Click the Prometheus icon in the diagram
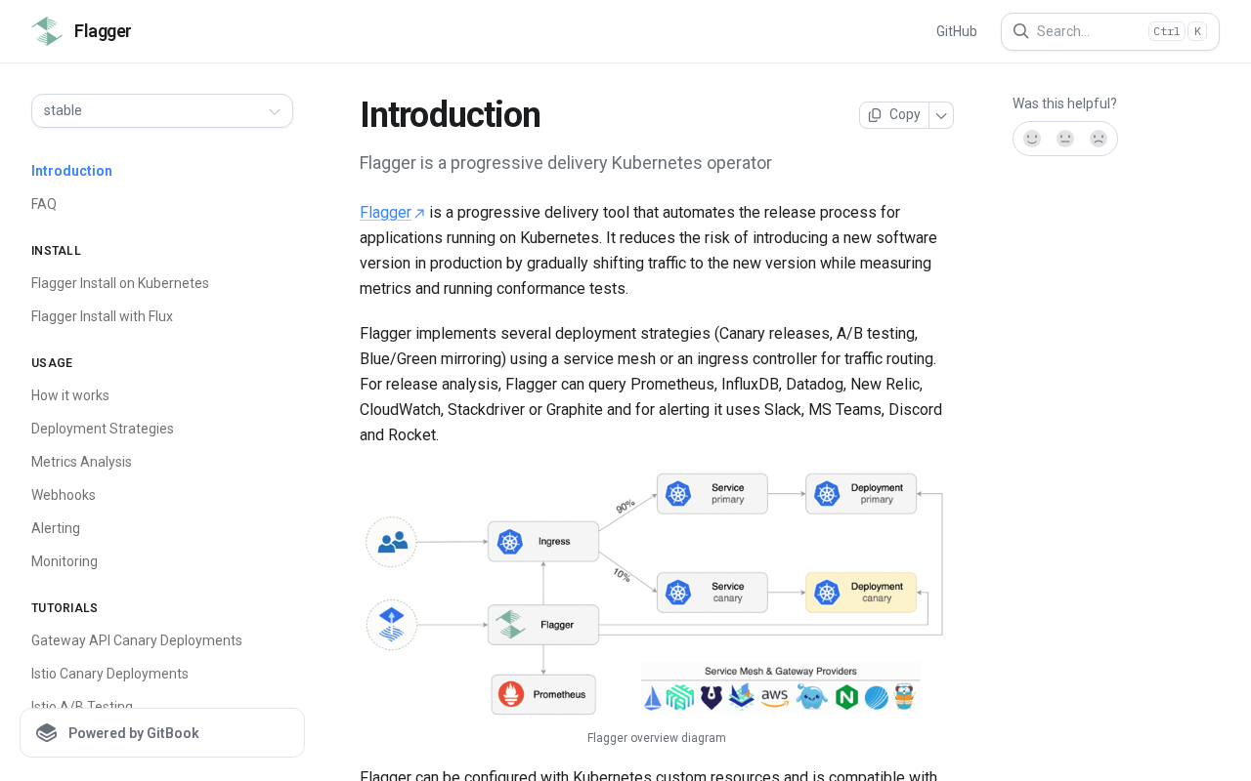Viewport: 1251px width, 781px height. (x=511, y=694)
